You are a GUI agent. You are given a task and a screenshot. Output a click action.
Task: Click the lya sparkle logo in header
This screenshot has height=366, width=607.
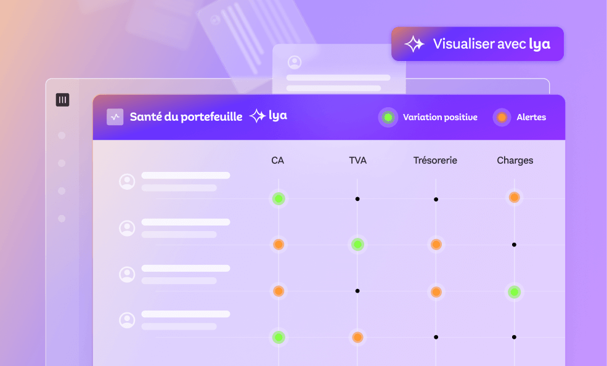coord(268,116)
